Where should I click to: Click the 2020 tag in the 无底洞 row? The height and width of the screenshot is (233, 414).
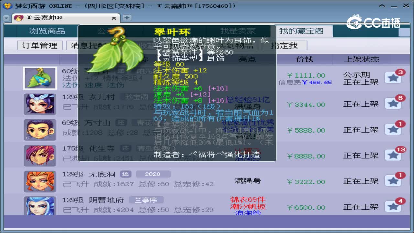point(153,174)
